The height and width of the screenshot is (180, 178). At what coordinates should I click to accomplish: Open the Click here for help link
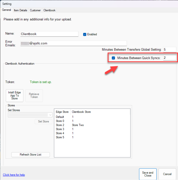(14, 175)
